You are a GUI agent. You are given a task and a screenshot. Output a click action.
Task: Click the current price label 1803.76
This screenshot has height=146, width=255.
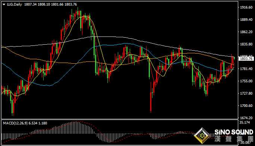[x=246, y=58]
